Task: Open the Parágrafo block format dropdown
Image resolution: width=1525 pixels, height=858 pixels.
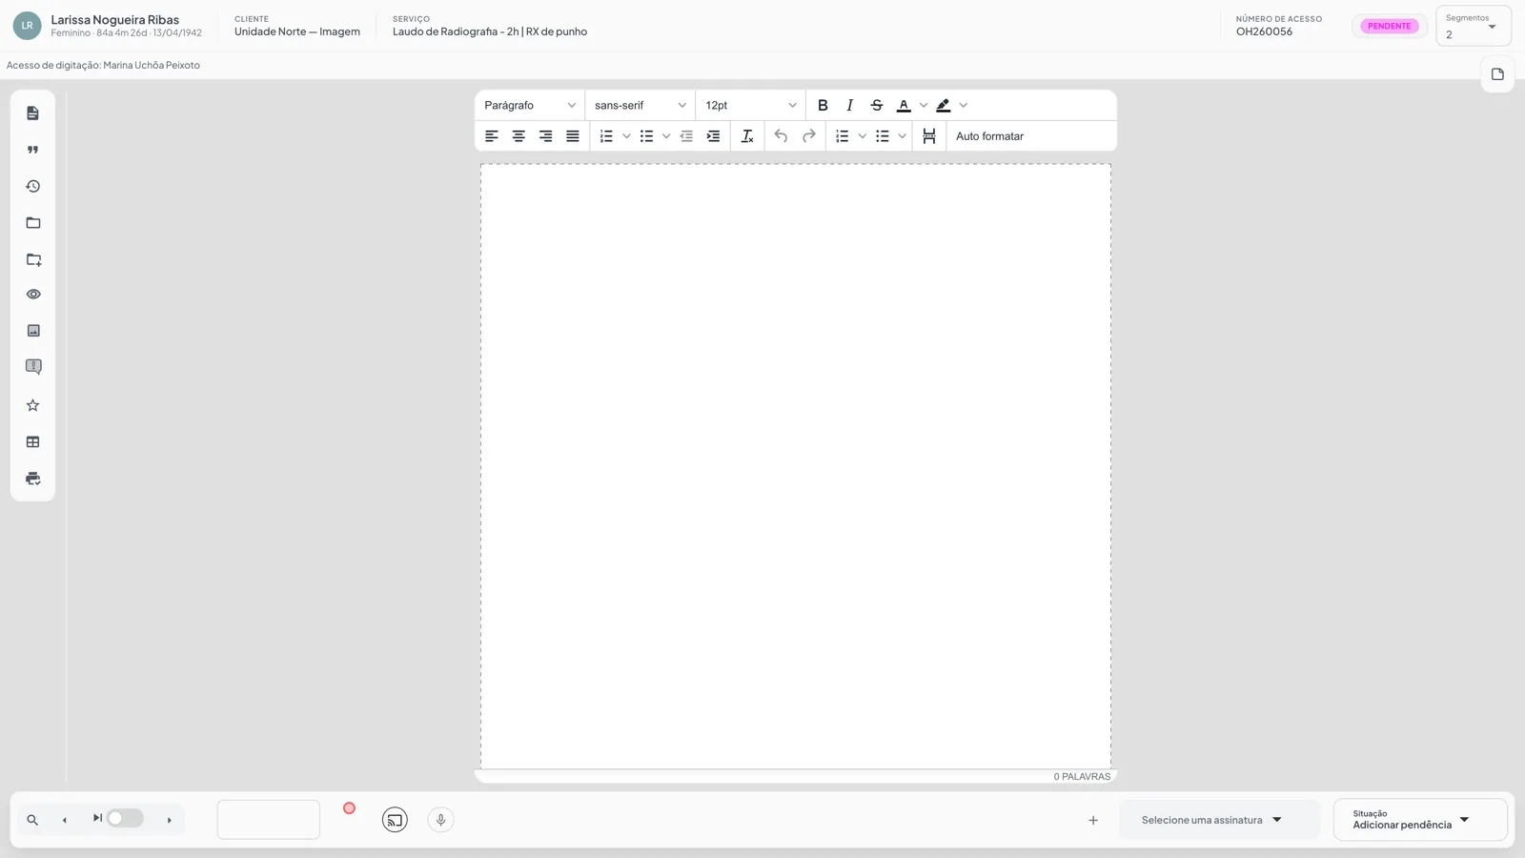Action: 530,106
